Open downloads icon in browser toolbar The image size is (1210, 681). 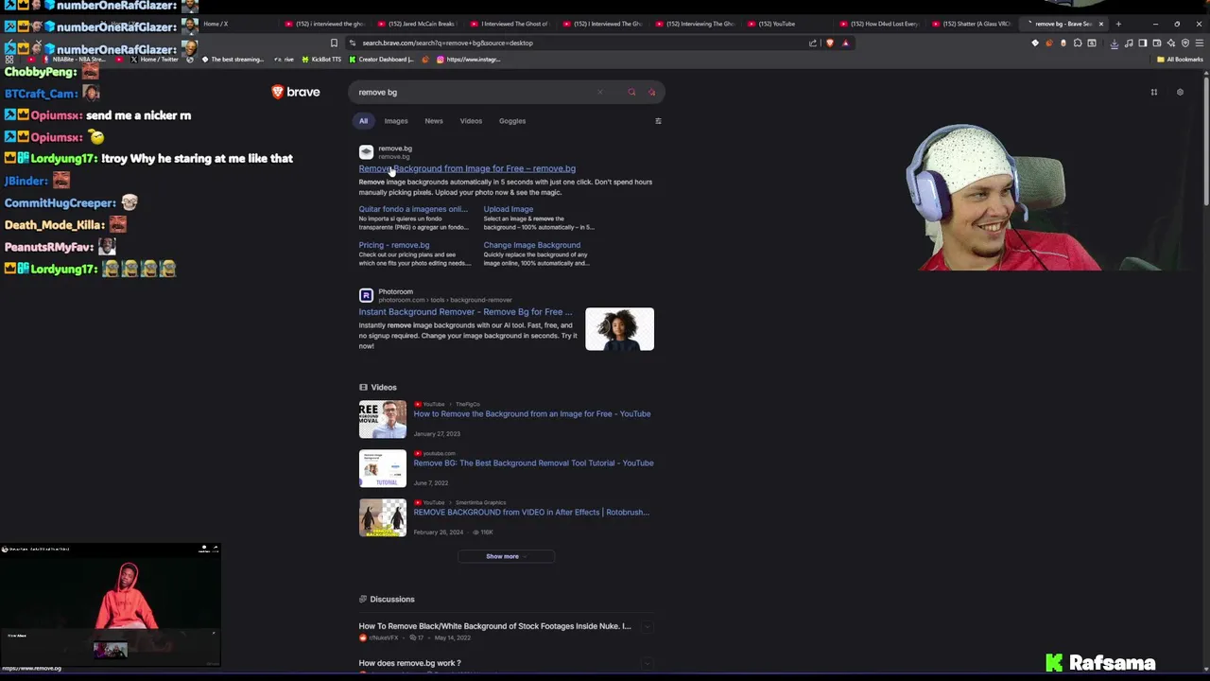pos(1114,43)
